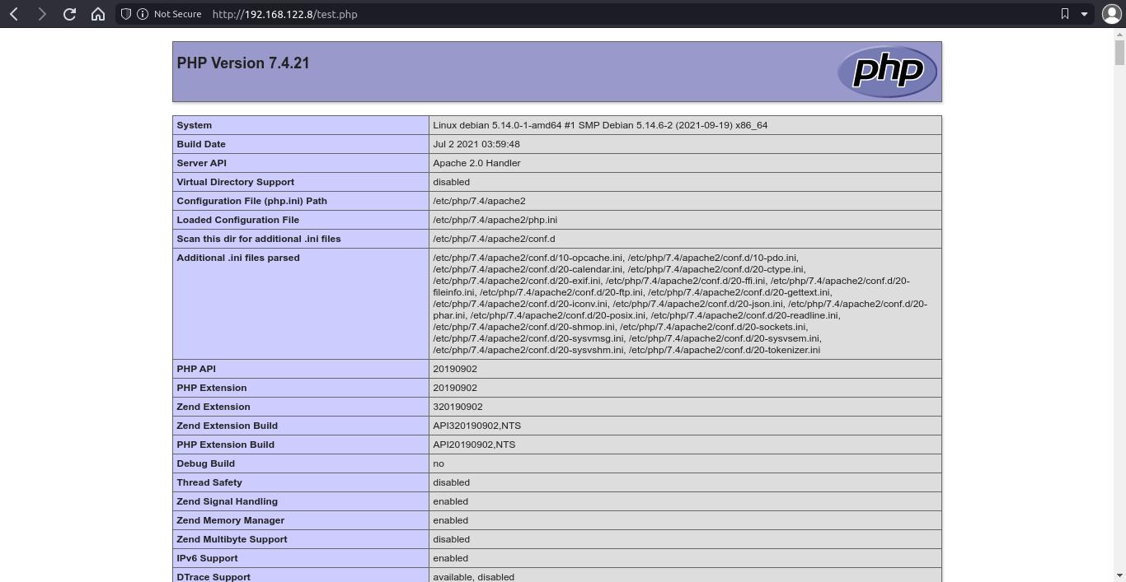Select the Additional .ini files parsed label
This screenshot has width=1126, height=582.
click(x=238, y=258)
